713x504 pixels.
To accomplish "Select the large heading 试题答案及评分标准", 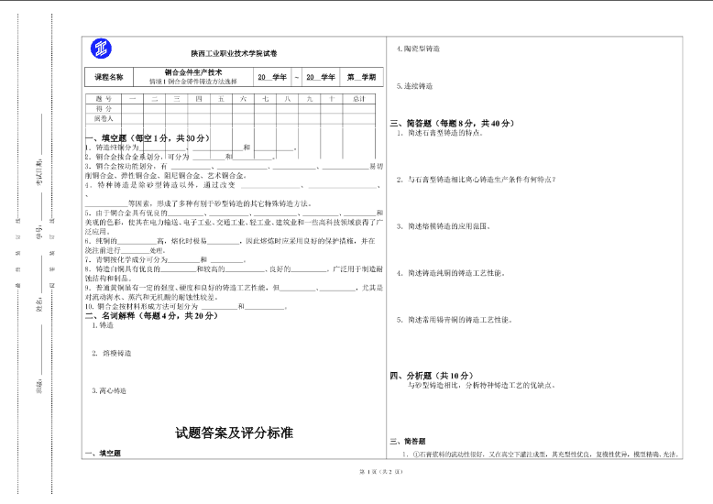I will click(x=235, y=433).
